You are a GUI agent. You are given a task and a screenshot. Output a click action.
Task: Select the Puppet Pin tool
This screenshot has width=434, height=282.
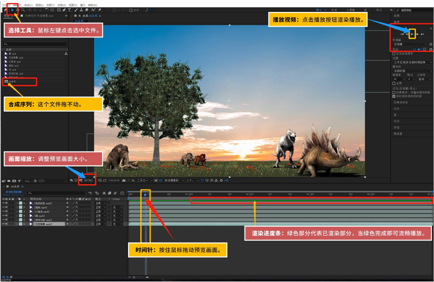(99, 10)
